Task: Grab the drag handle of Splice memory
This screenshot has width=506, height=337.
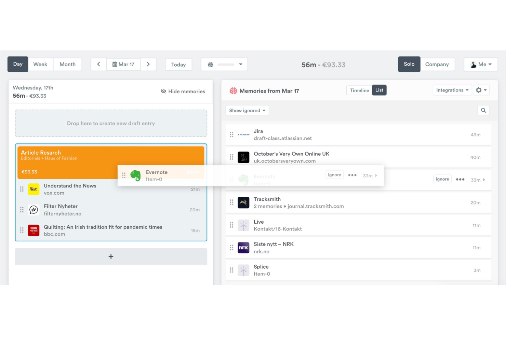Action: coord(231,270)
